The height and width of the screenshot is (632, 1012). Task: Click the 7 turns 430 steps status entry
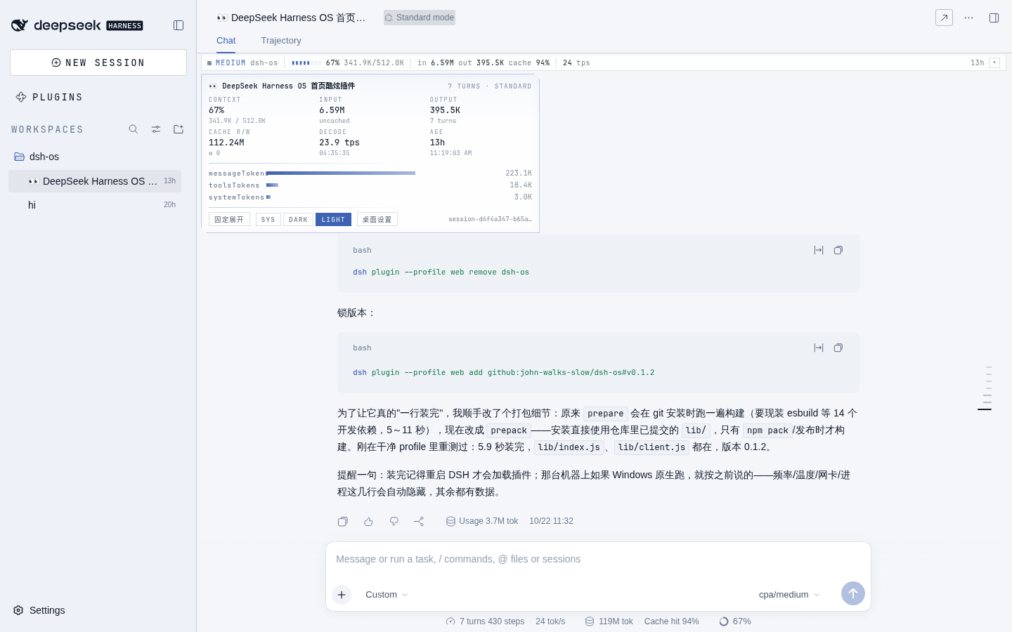pyautogui.click(x=486, y=621)
